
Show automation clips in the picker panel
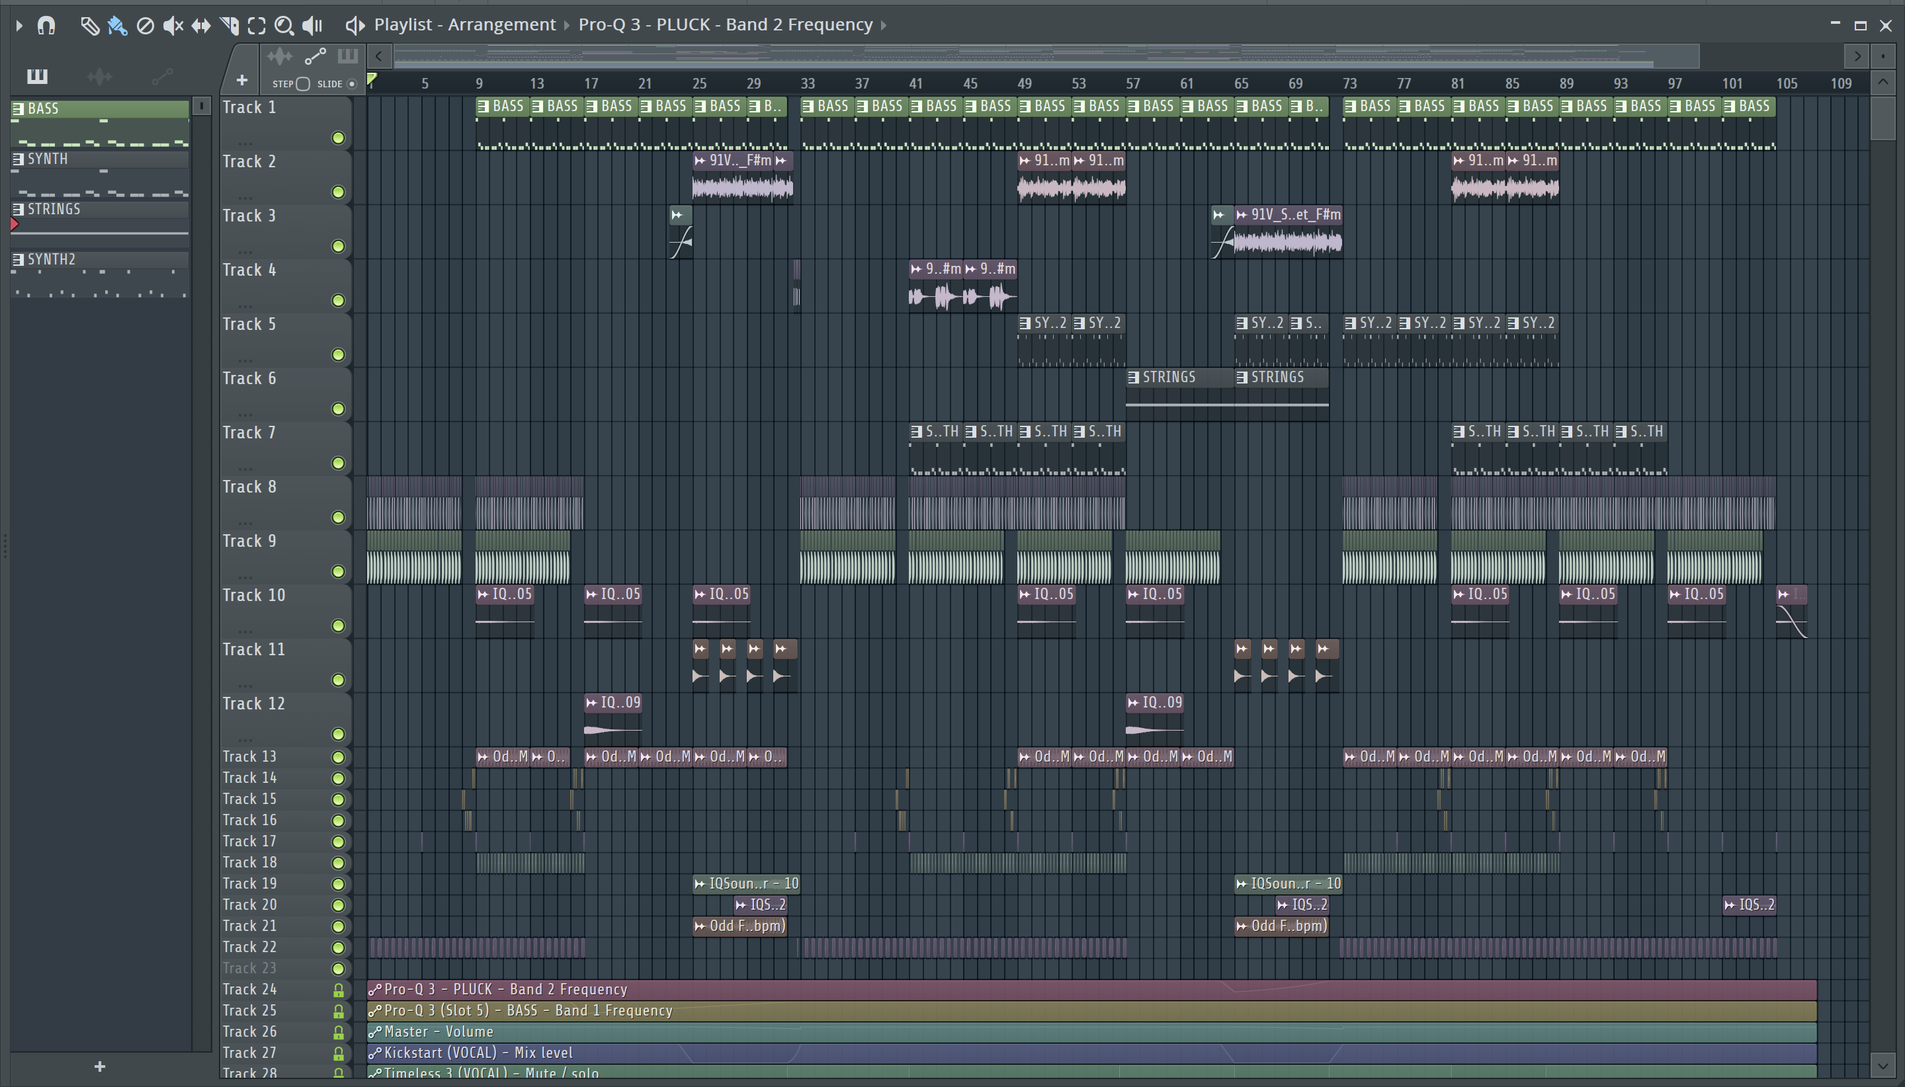click(162, 76)
